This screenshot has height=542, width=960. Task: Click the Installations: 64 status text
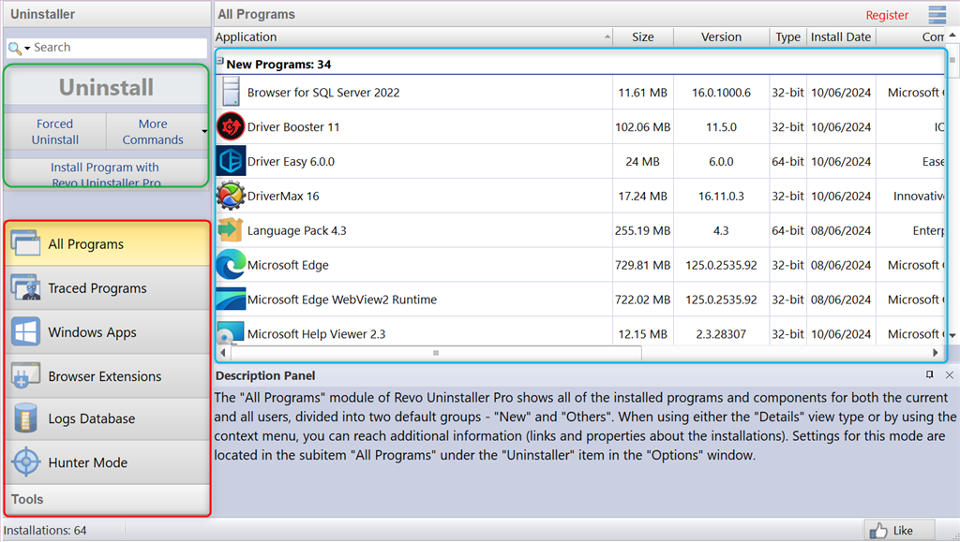[x=45, y=531]
